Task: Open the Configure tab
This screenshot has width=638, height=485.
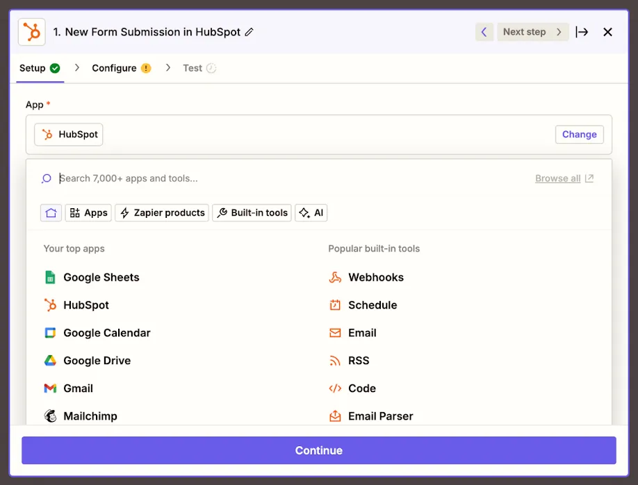Action: 121,68
